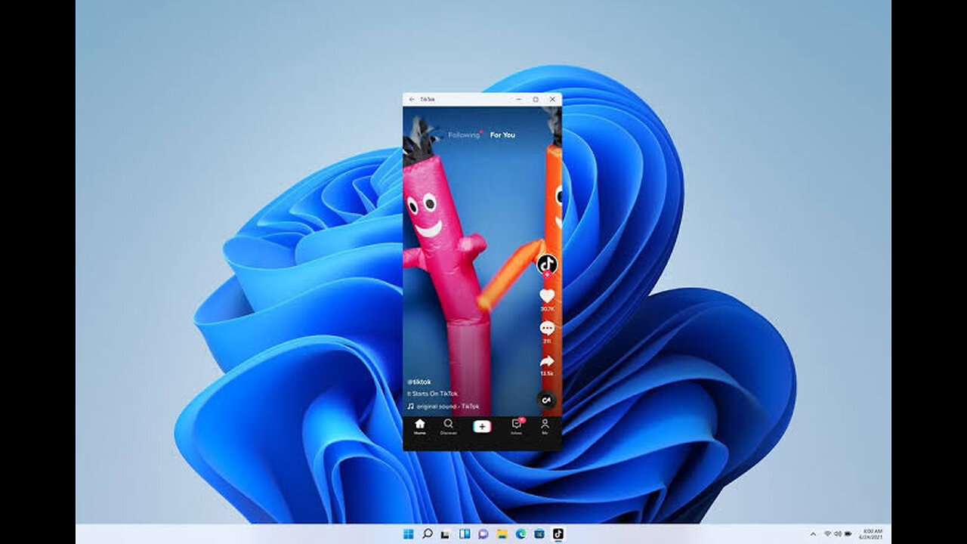Open the spinning sound disc icon
Image resolution: width=967 pixels, height=544 pixels.
point(547,400)
